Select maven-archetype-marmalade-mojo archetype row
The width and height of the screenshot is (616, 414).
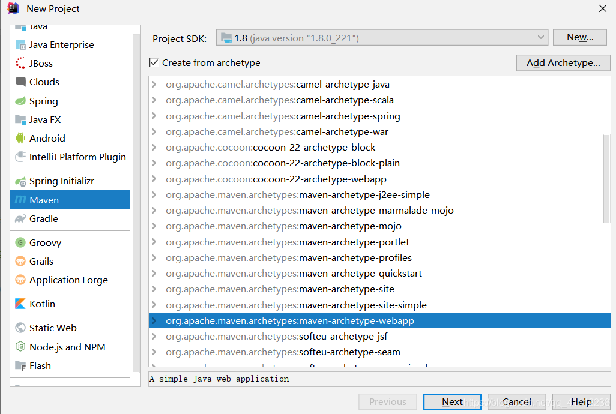[x=379, y=211]
